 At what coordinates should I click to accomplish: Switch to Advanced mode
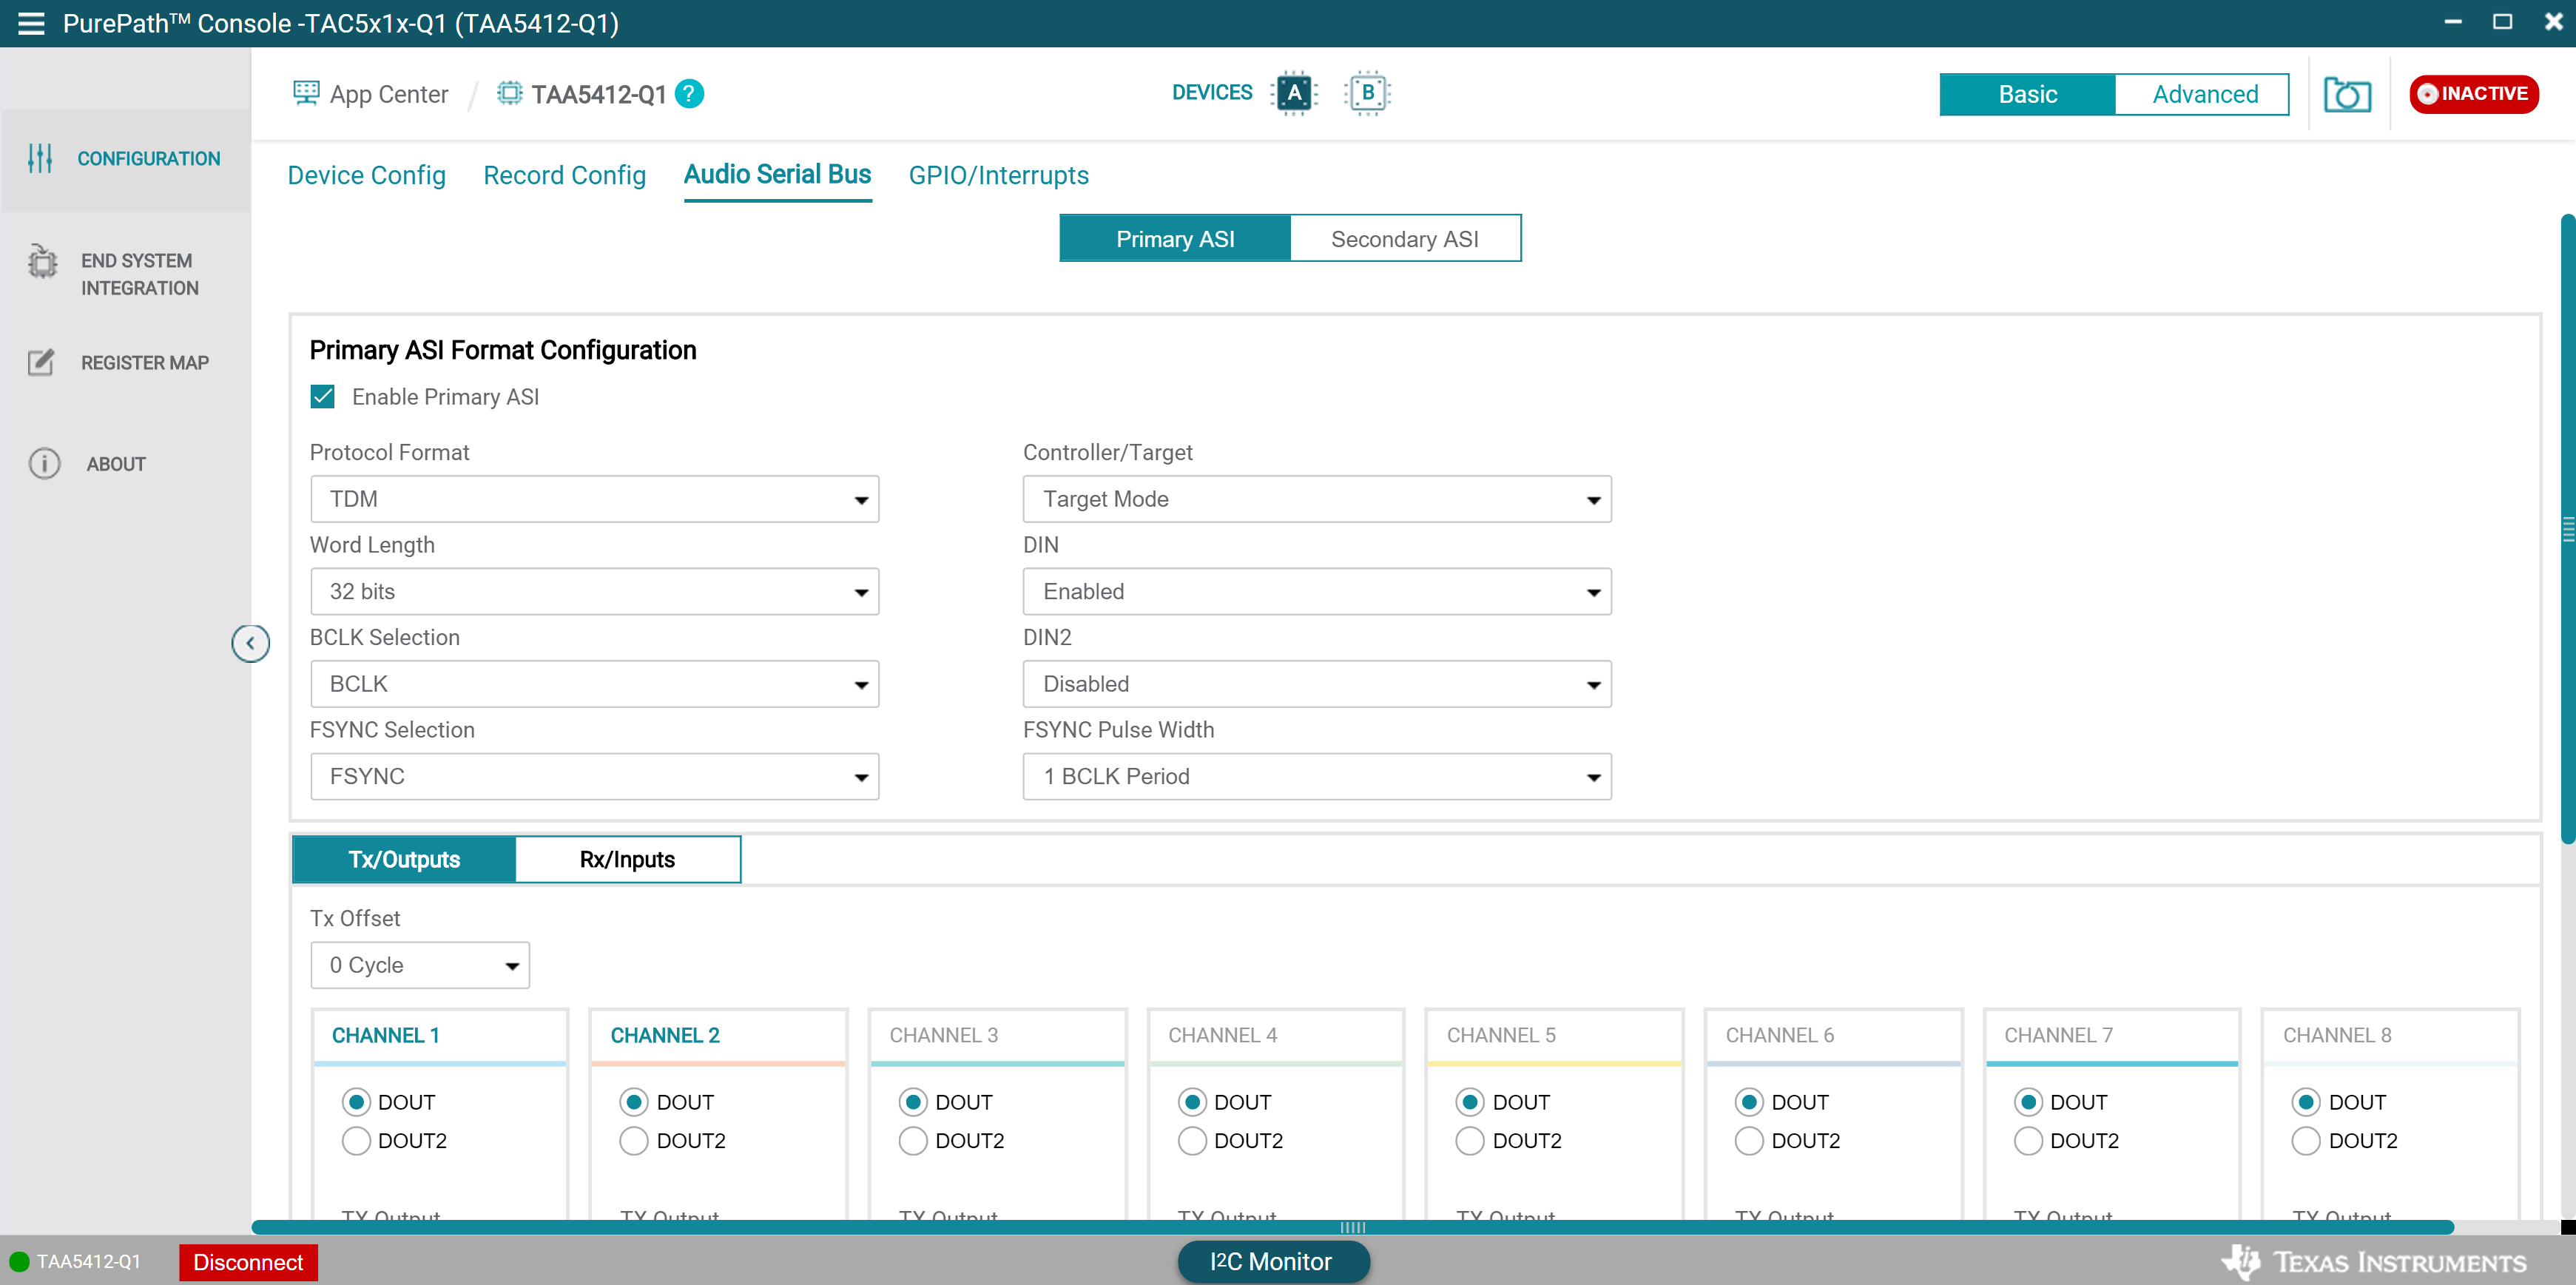(2204, 94)
